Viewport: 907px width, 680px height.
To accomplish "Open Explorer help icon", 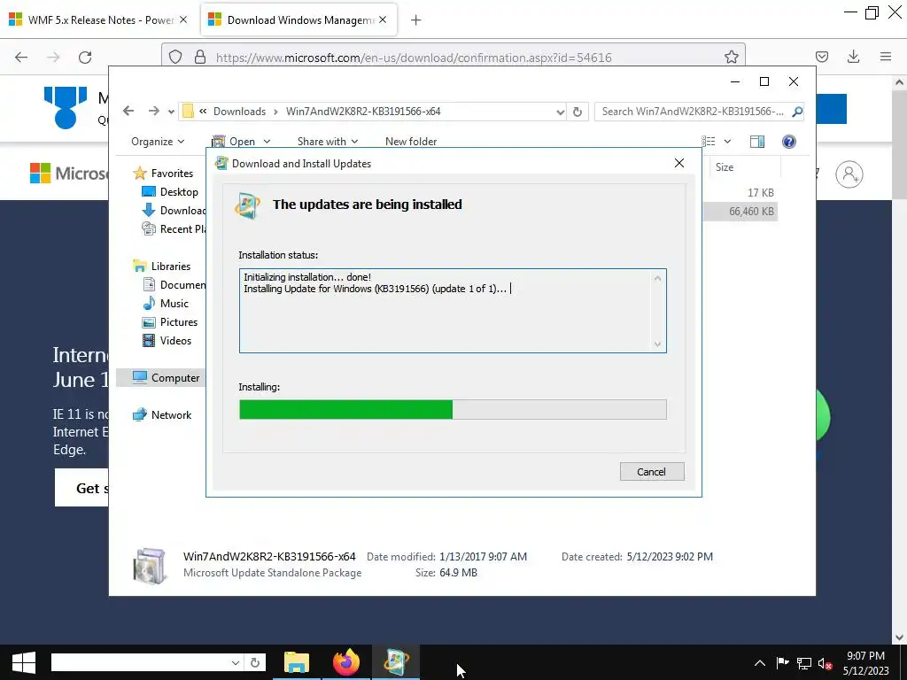I will [789, 142].
